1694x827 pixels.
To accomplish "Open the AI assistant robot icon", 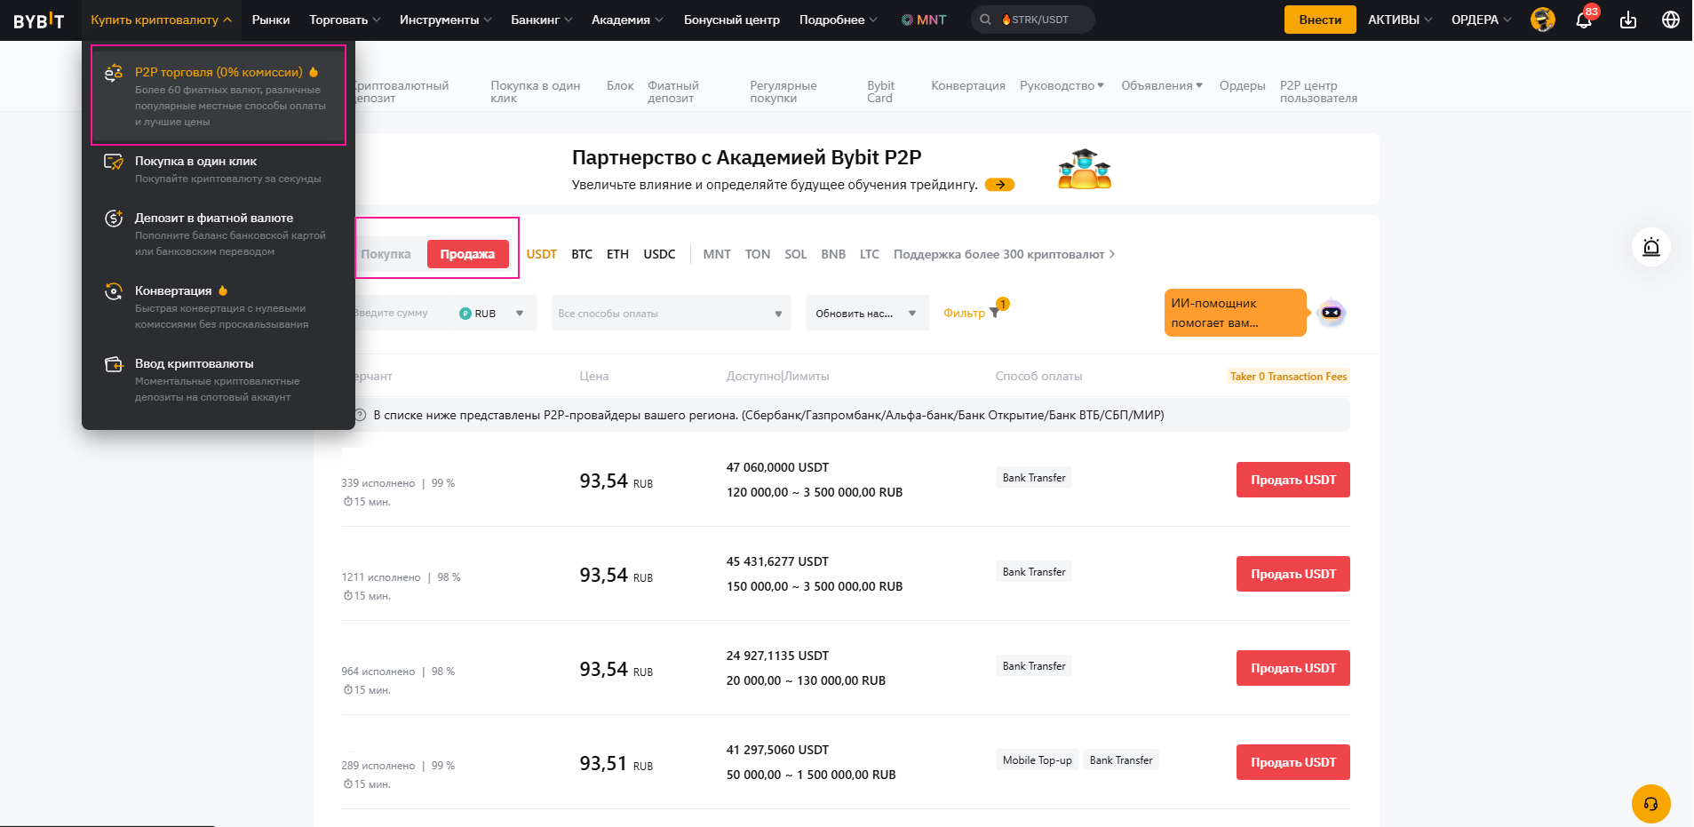I will (x=1331, y=313).
